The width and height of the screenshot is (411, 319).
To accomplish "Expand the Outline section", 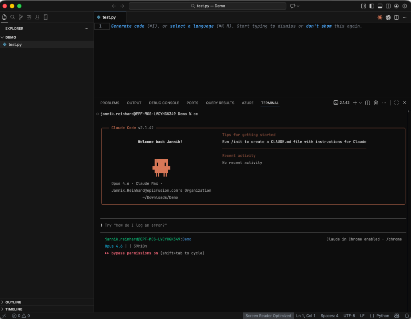I will click(13, 302).
